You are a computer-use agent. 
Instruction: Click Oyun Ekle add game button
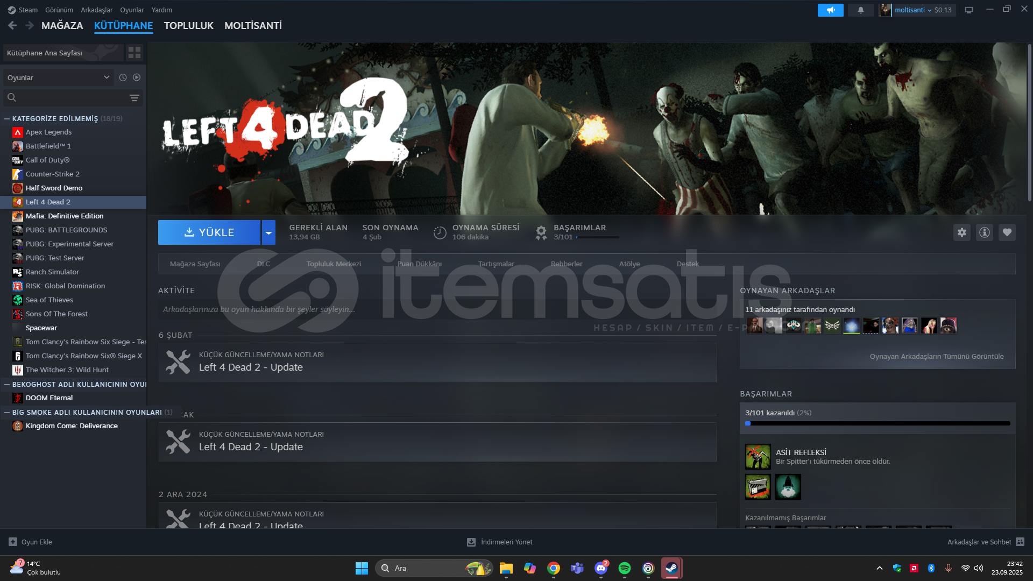tap(31, 542)
